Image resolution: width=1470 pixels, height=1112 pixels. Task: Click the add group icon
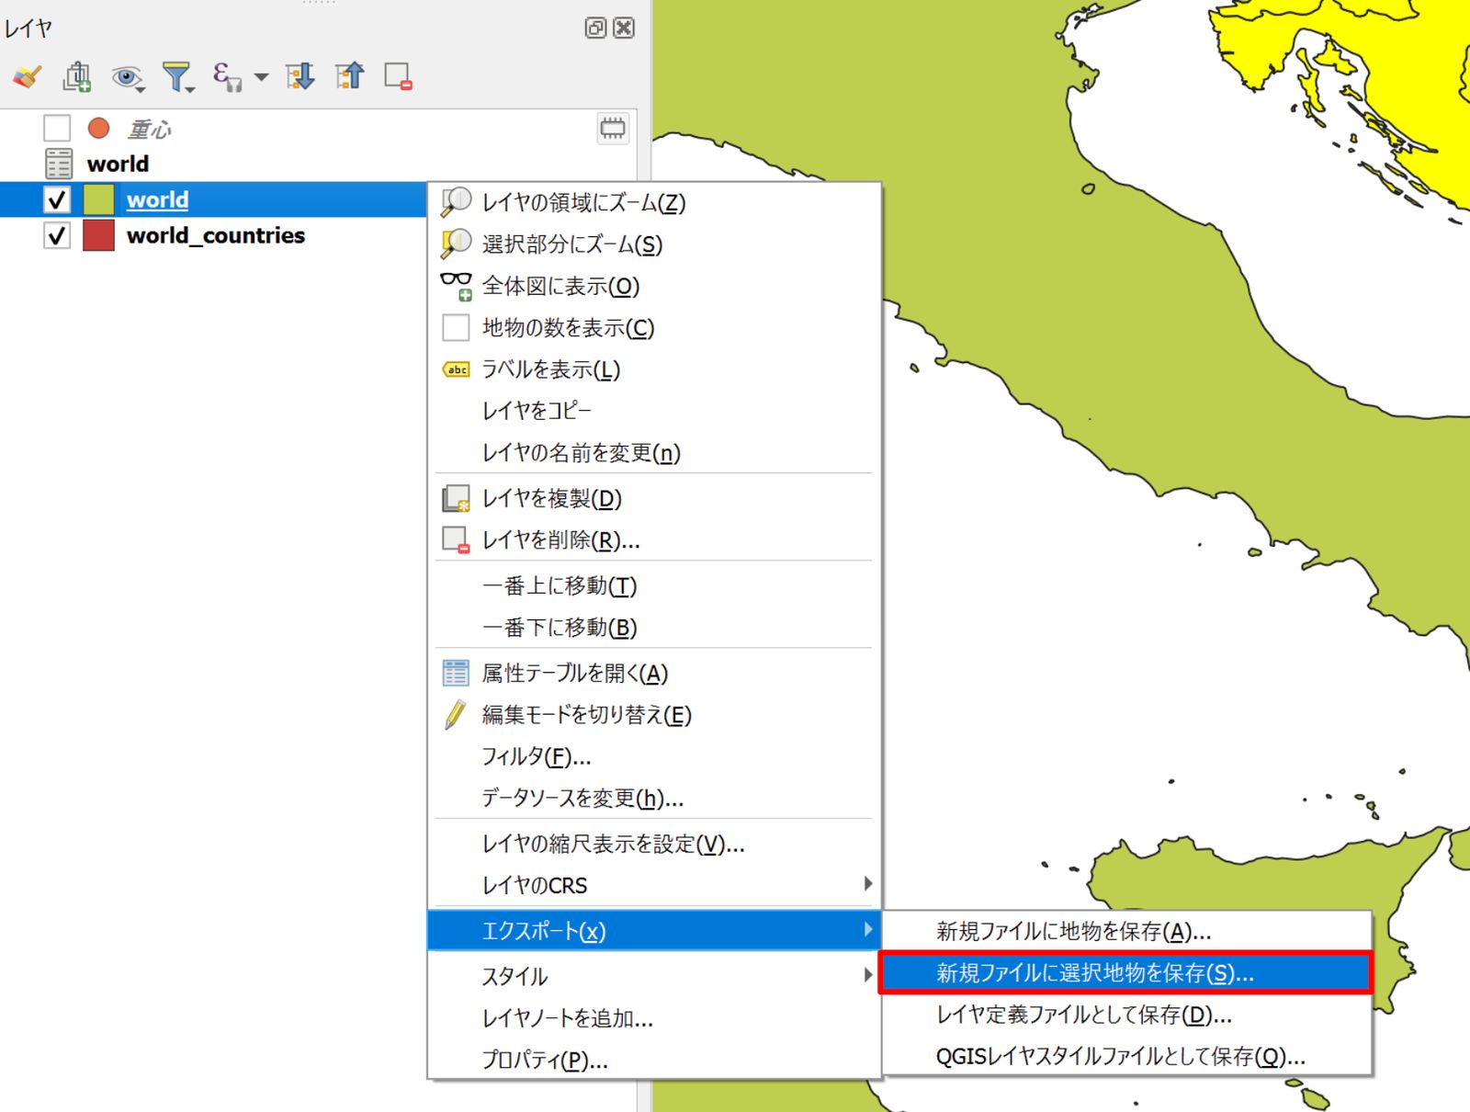[77, 76]
